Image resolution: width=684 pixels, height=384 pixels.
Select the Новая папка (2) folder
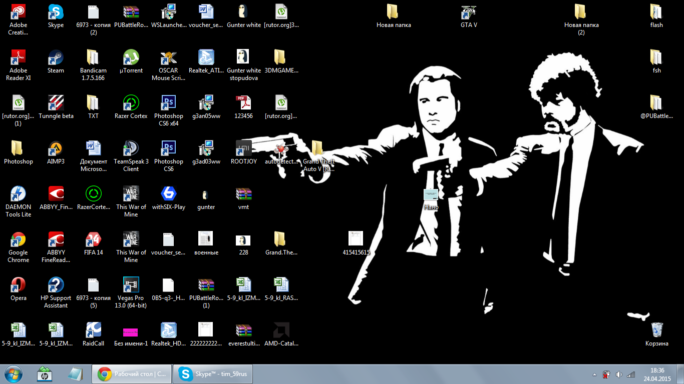pos(581,20)
